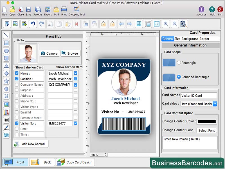225x169 pixels.
Task: Click the Add New Control button
Action: pos(31,144)
